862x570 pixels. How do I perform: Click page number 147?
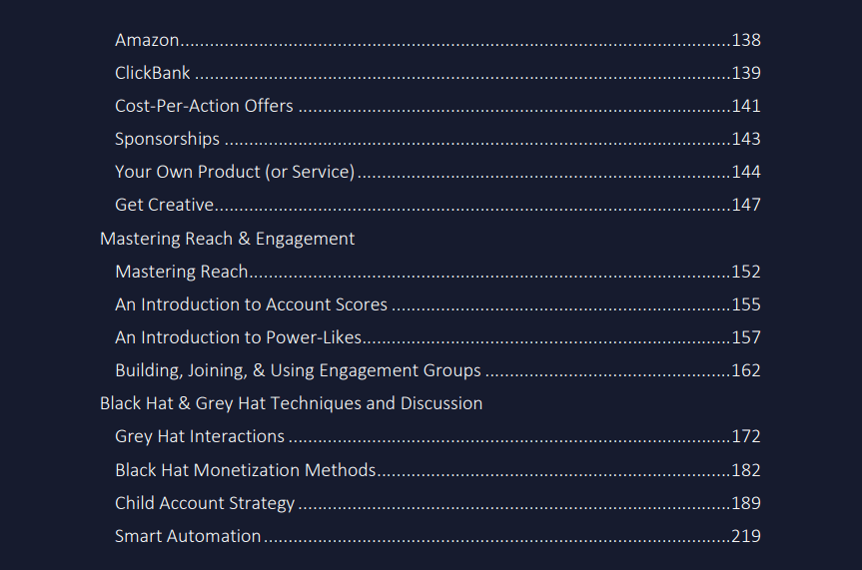click(746, 205)
